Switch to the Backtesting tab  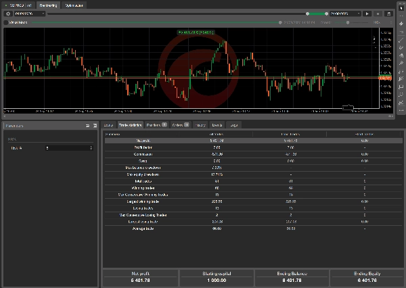click(x=48, y=5)
